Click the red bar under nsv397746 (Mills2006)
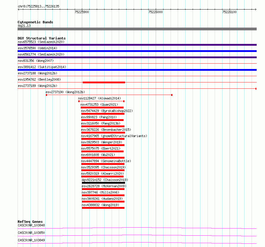Viewport: 265px width, 247px height. click(103, 195)
